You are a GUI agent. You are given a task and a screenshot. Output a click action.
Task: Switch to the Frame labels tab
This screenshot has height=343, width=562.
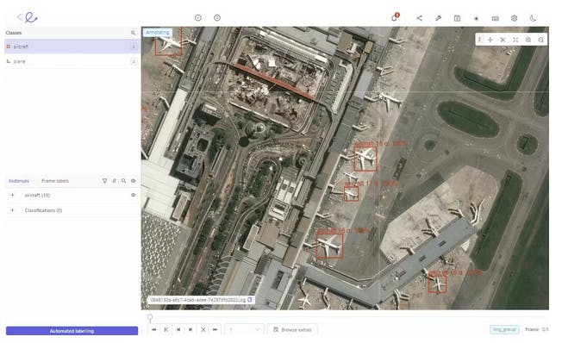55,181
